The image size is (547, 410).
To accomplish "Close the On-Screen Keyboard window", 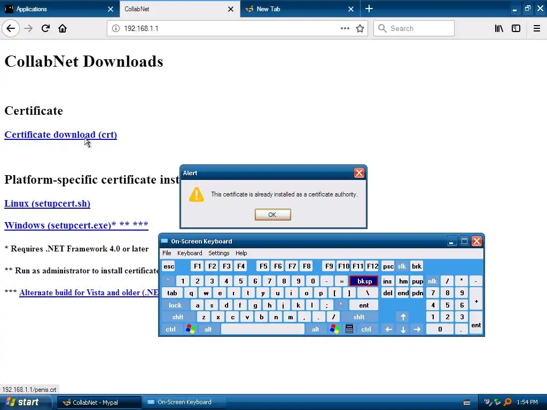I will coord(476,241).
